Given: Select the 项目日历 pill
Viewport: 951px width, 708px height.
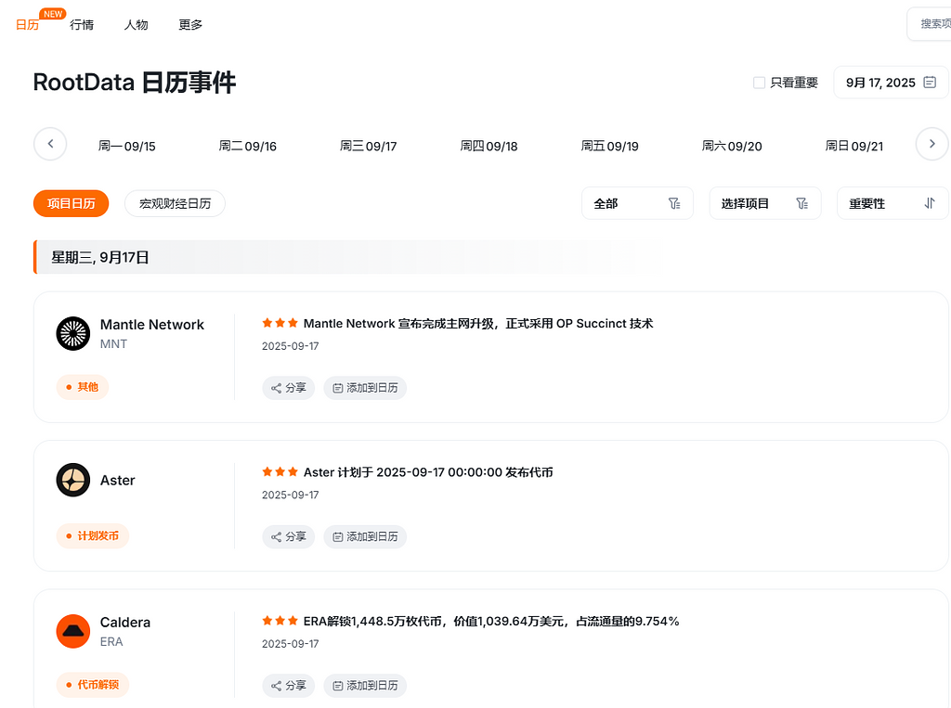Looking at the screenshot, I should coord(72,203).
